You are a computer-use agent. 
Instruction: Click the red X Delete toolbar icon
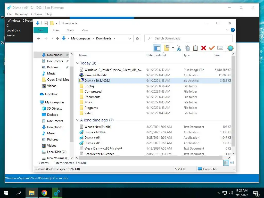(204, 48)
